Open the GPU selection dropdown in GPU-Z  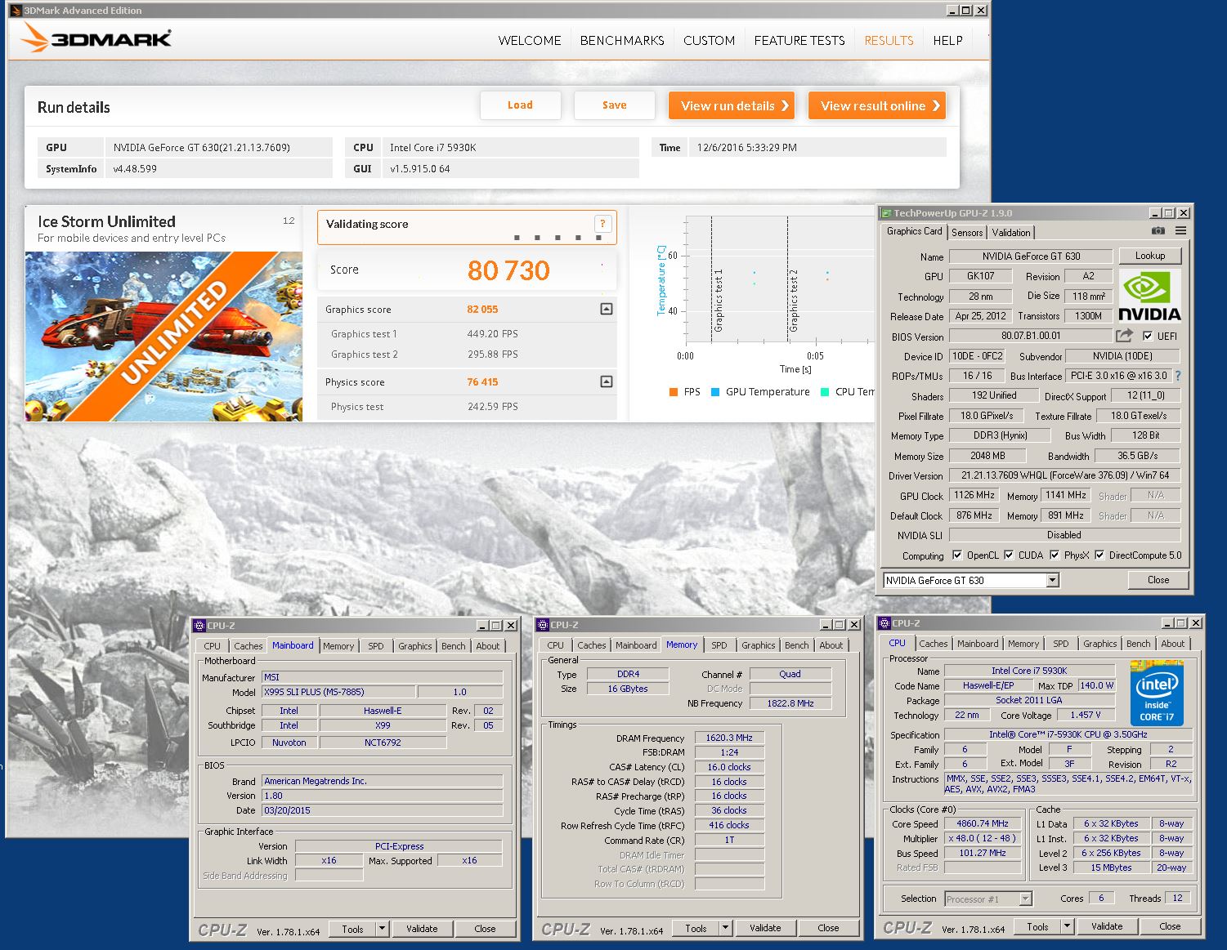pyautogui.click(x=1053, y=580)
